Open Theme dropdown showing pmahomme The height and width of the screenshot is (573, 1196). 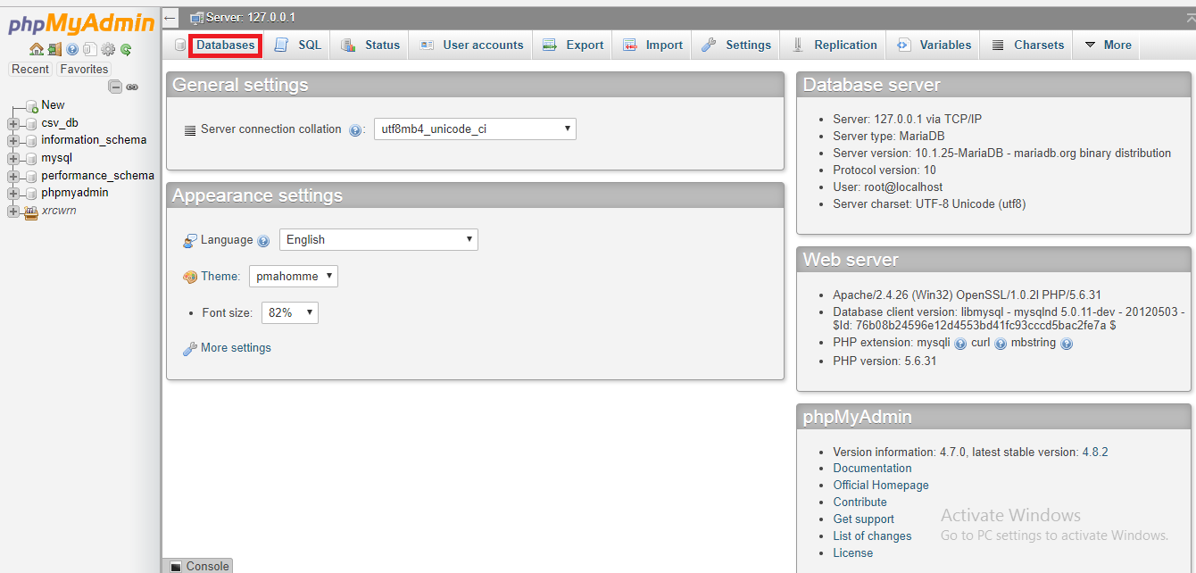click(293, 276)
